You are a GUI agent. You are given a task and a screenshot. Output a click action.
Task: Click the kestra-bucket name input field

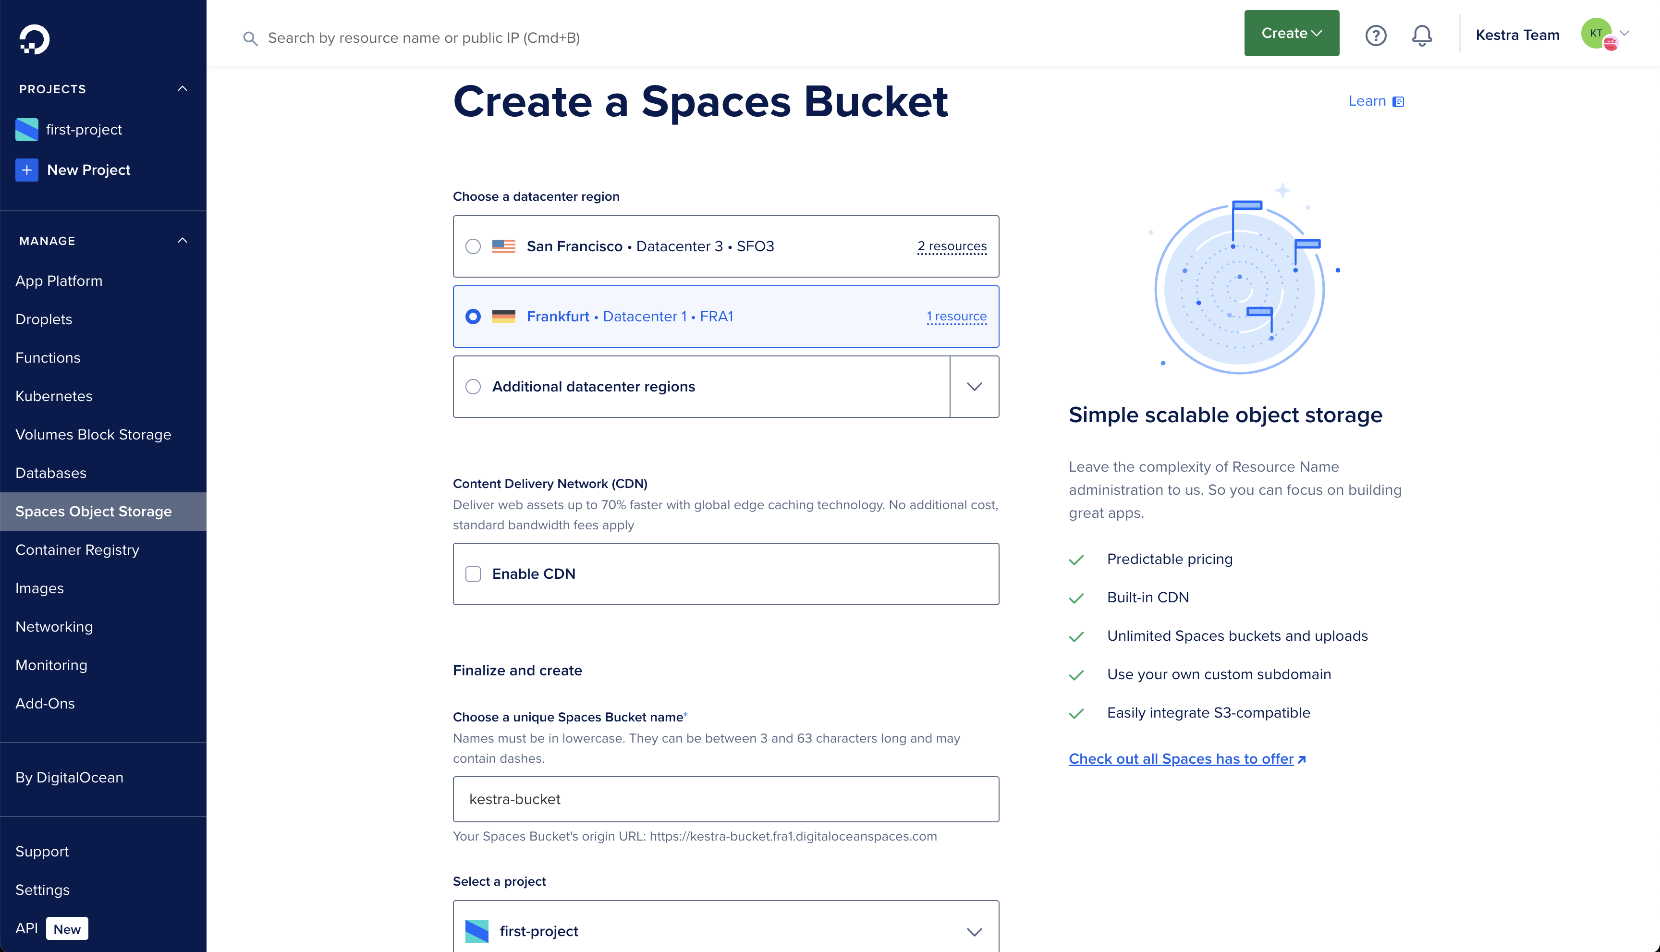(x=726, y=798)
